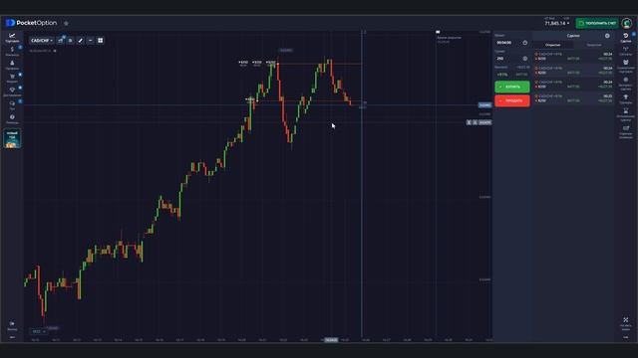This screenshot has width=638, height=358.
Task: Open the Tournaments trophy icon in right sidebar
Action: (x=626, y=99)
